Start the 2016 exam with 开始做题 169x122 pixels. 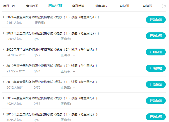(156, 117)
